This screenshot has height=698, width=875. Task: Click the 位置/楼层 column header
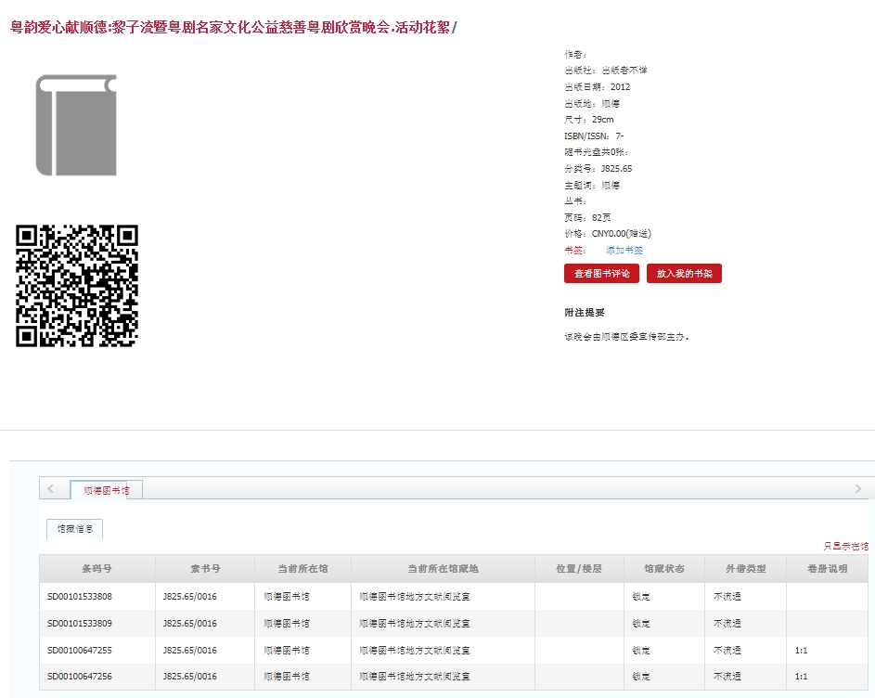click(x=579, y=568)
